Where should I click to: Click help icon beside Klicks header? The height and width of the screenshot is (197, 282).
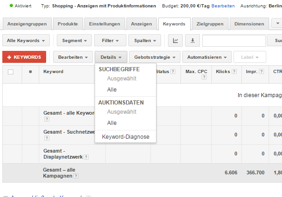pyautogui.click(x=234, y=72)
